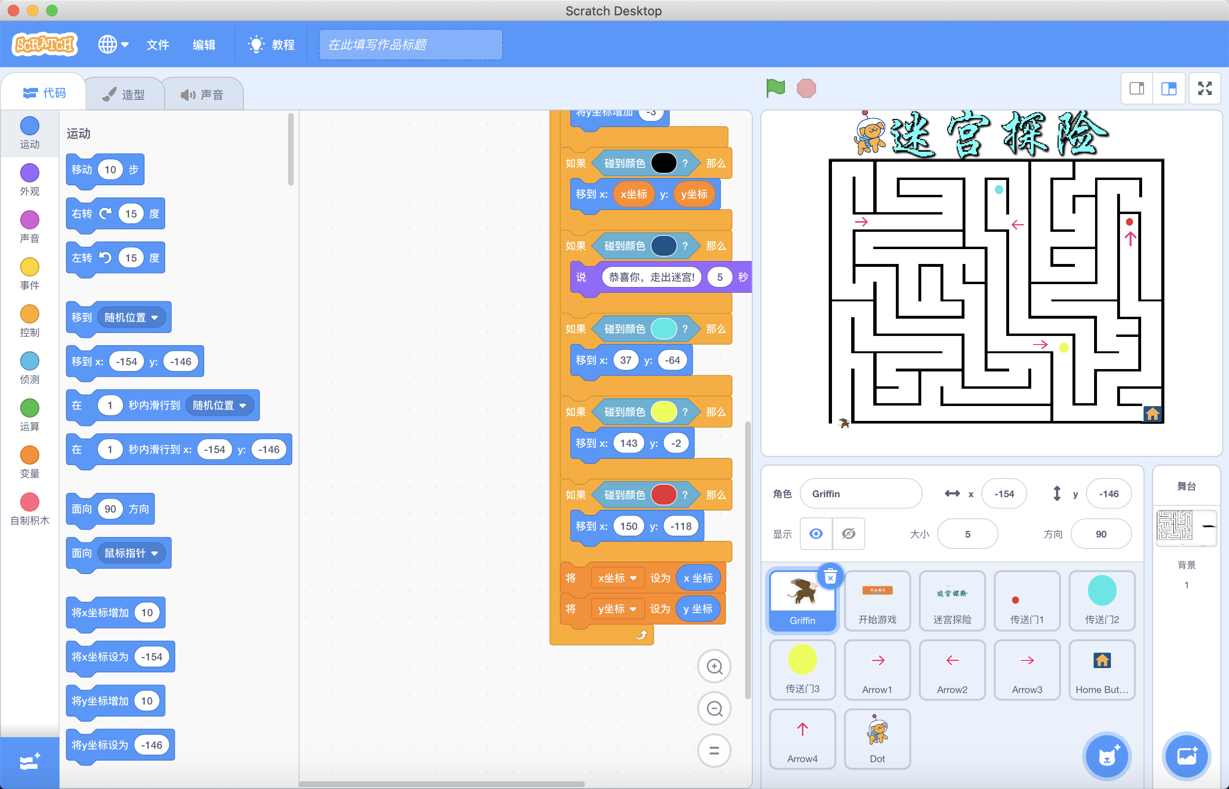Pick the cyan color swatch in script
The width and height of the screenshot is (1229, 789).
tap(663, 329)
